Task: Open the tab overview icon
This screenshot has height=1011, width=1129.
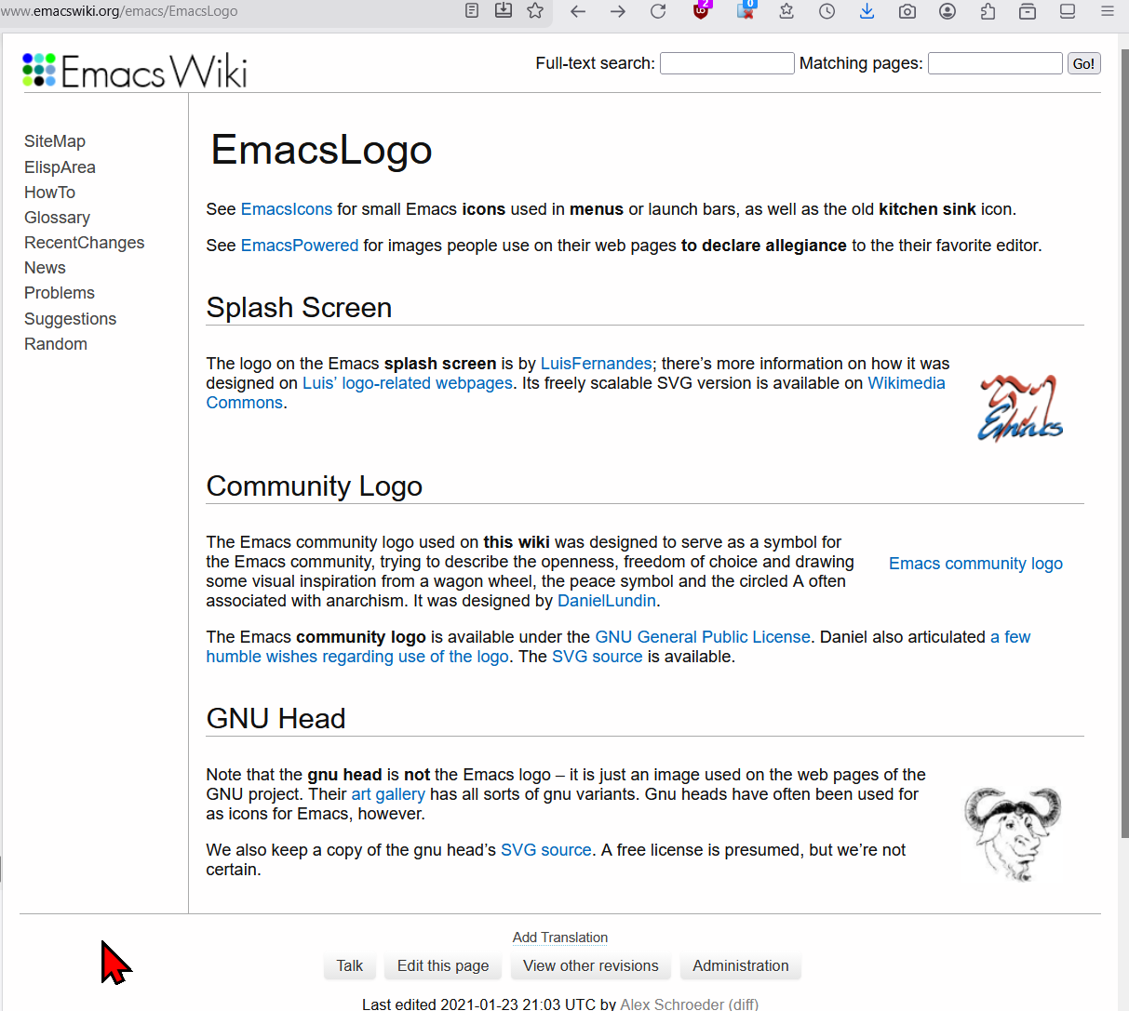Action: click(x=1067, y=11)
